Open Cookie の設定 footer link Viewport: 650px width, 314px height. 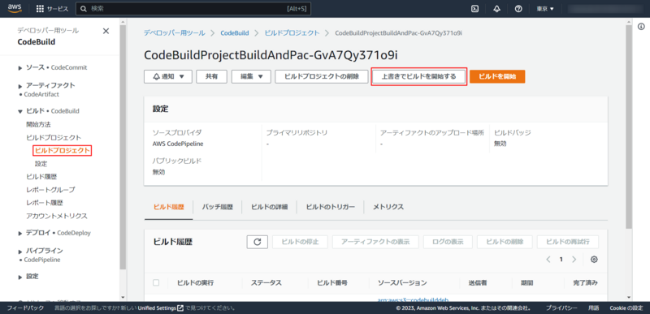626,308
